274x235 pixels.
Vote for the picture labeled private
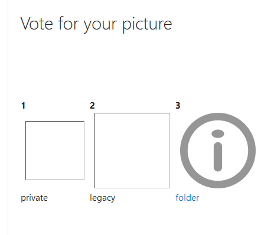pyautogui.click(x=55, y=151)
